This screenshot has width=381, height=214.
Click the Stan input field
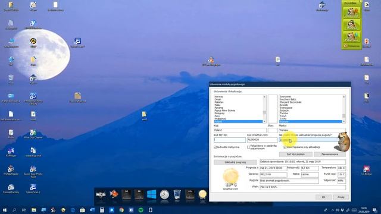click(x=273, y=130)
